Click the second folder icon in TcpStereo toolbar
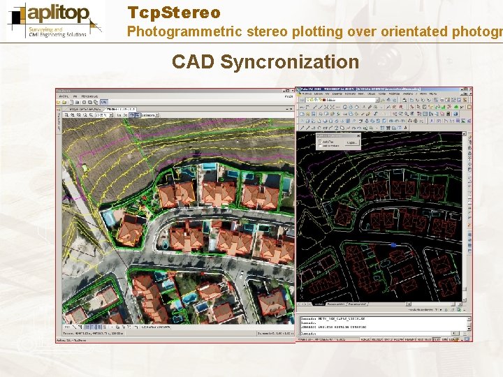 (64, 103)
